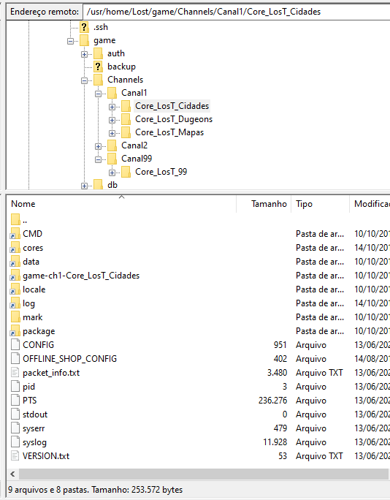Sort files by the Nome column header
The height and width of the screenshot is (500, 390).
tap(121, 204)
